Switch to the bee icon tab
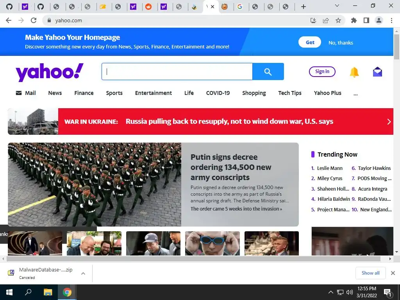The image size is (400, 300). point(195,7)
